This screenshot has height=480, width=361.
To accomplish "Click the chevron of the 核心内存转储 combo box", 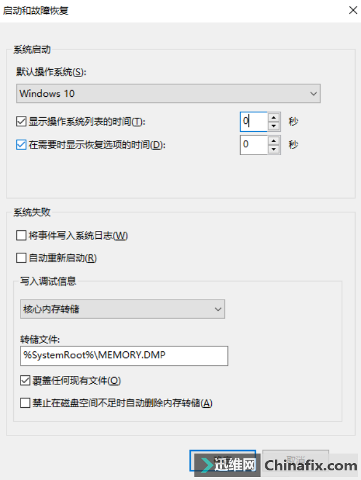I will 218,309.
